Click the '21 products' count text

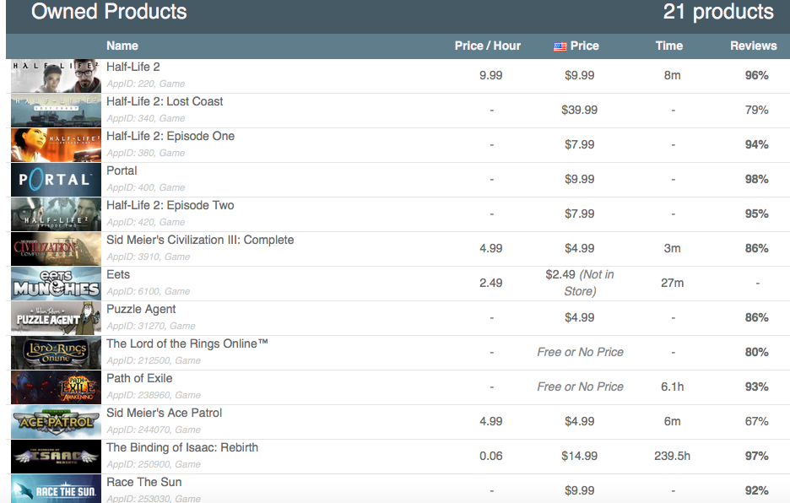click(718, 12)
